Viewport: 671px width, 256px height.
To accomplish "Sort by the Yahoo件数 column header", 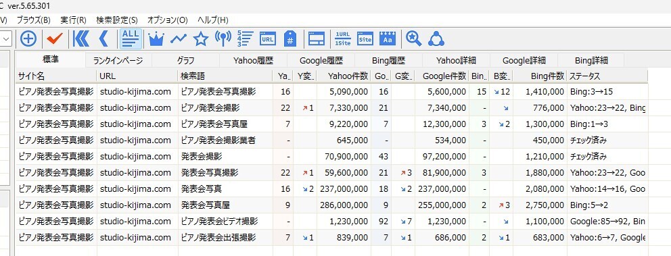I will 344,76.
